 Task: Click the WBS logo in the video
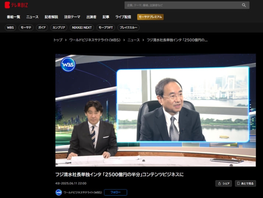(x=68, y=64)
